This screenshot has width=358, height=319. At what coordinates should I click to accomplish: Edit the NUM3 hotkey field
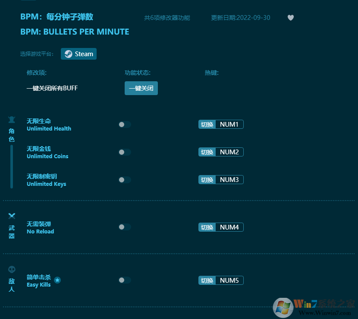tap(229, 180)
